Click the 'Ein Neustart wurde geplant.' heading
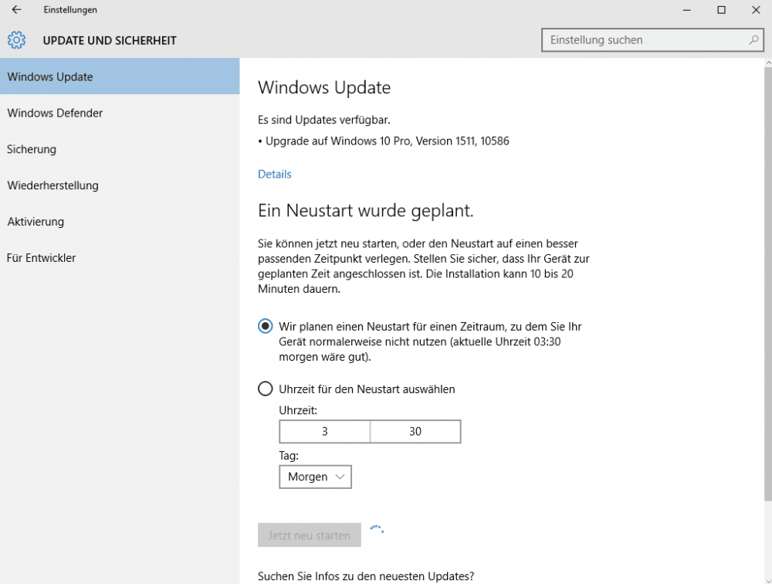Screen dimensions: 772x584 coord(366,210)
